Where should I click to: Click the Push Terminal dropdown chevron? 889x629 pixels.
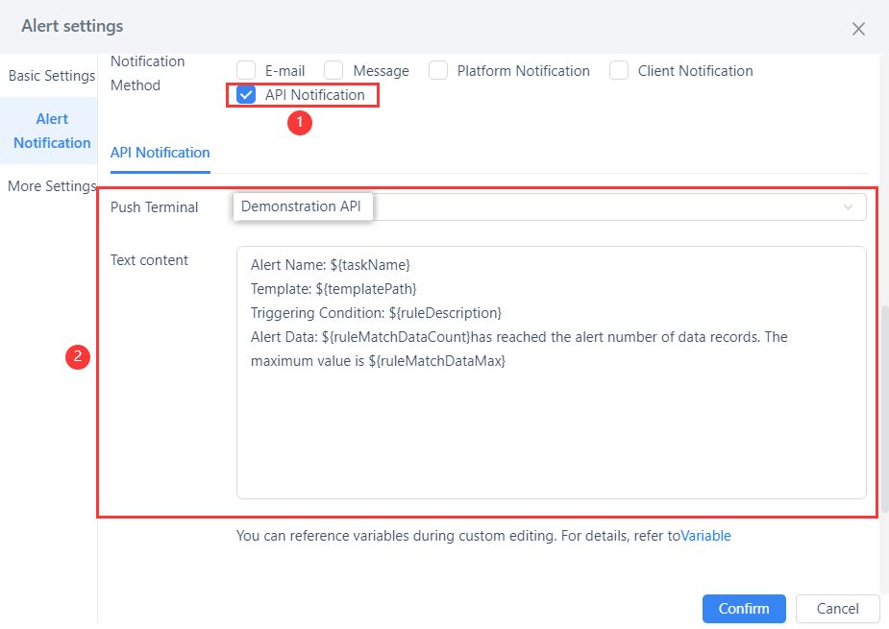click(x=849, y=206)
